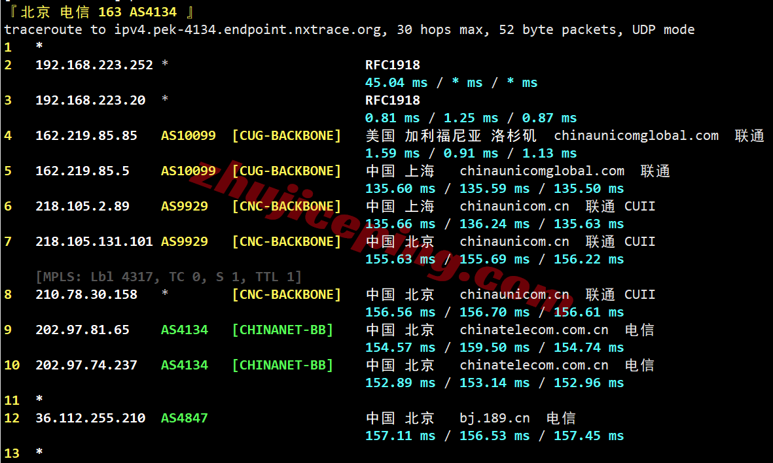Screen dimensions: 773x463
Task: Click '美国 加利福尼亚 洛杉矶' location text
Action: click(451, 136)
